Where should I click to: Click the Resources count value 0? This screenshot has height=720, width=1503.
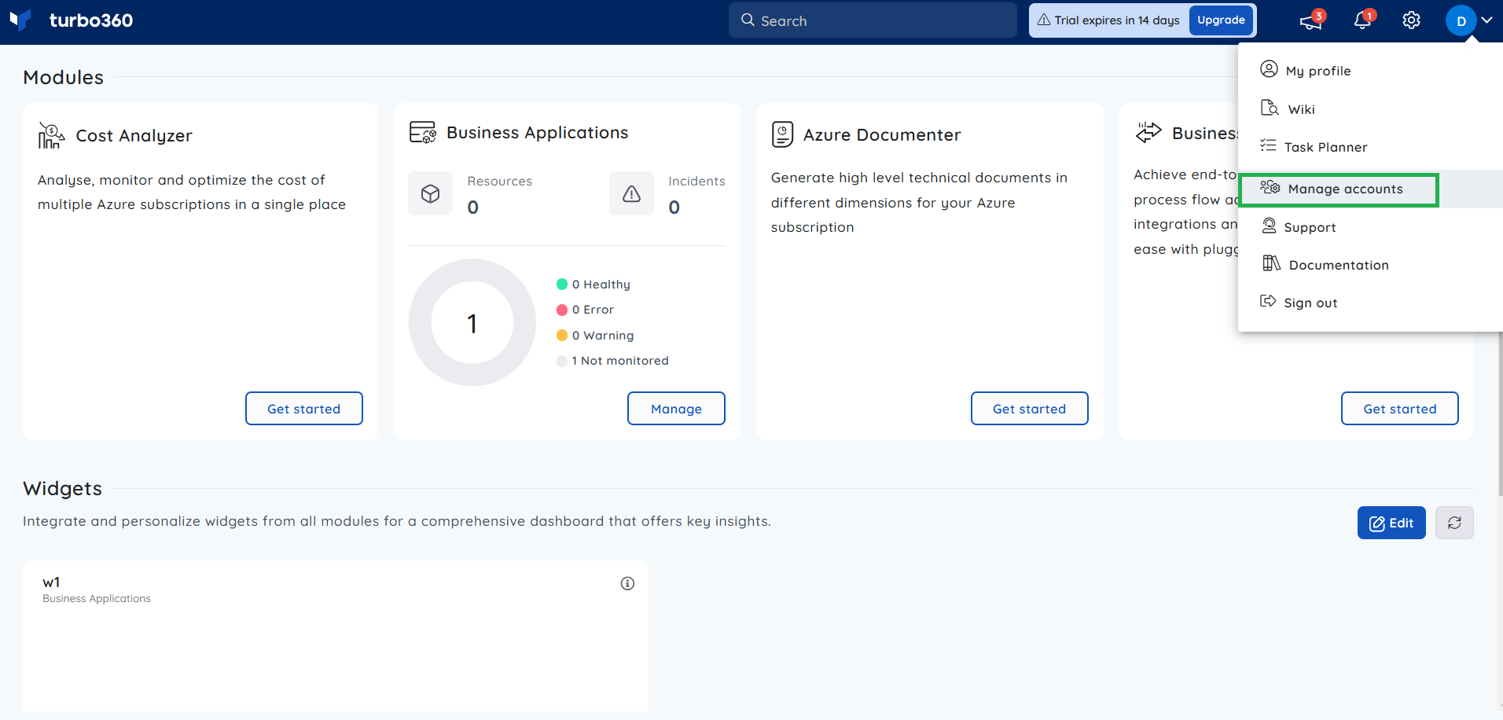click(473, 208)
